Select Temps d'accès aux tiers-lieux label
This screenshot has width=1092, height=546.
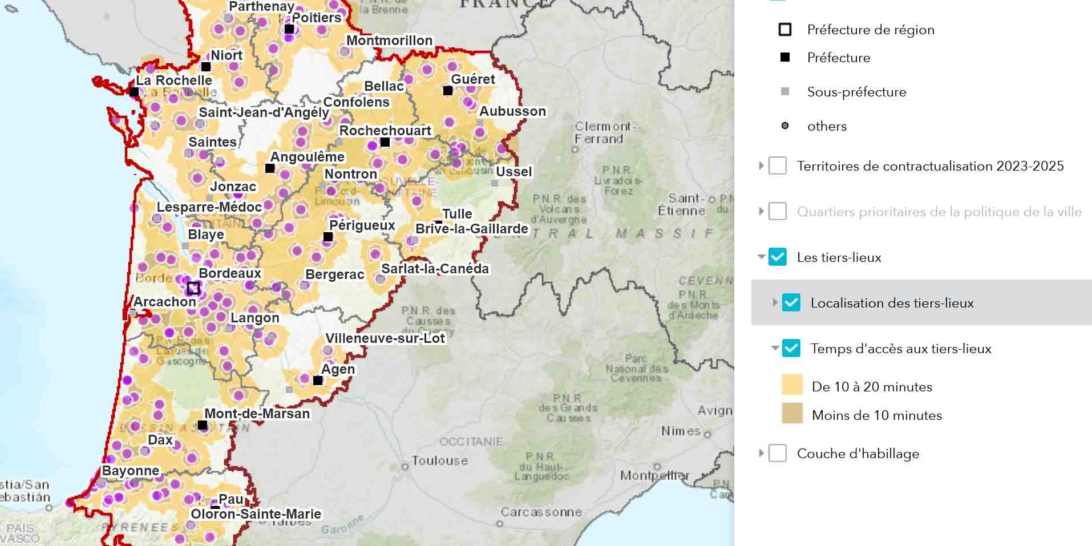[x=901, y=349]
